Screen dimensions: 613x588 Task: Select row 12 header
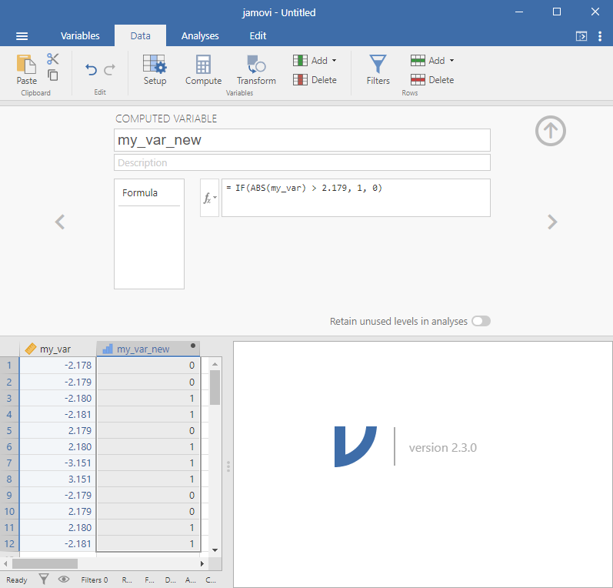pos(9,544)
